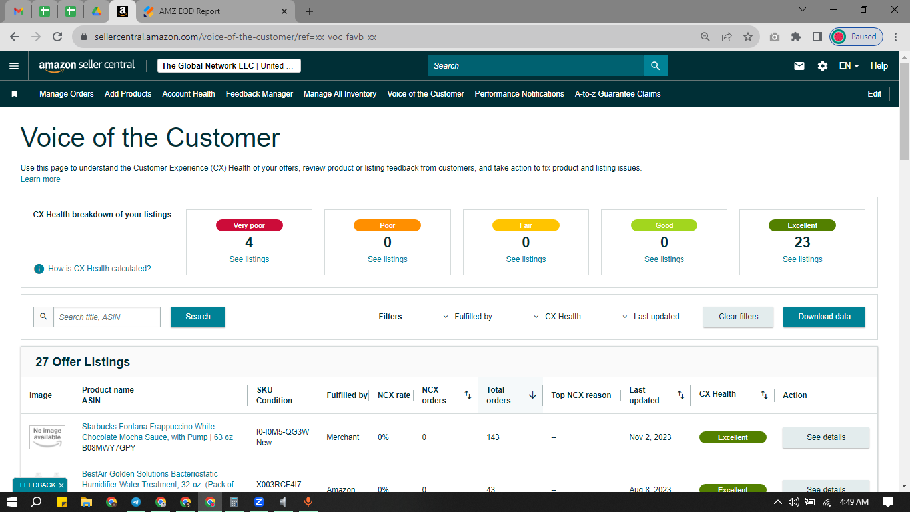910x512 pixels.
Task: Click the zoom magnifier icon in address bar
Action: coord(705,37)
